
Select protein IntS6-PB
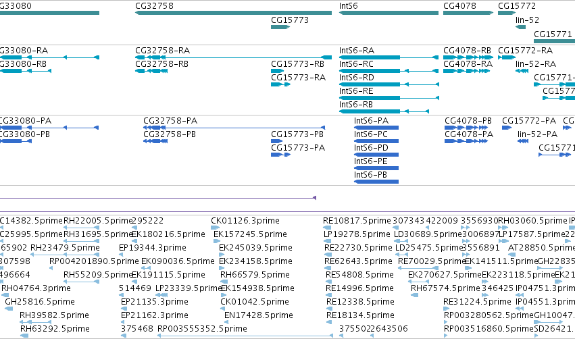click(376, 182)
